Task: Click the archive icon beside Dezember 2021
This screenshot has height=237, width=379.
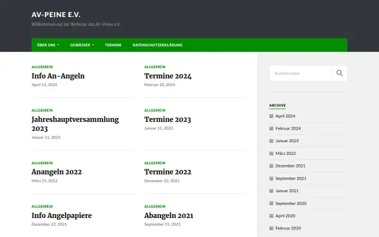Action: [271, 166]
